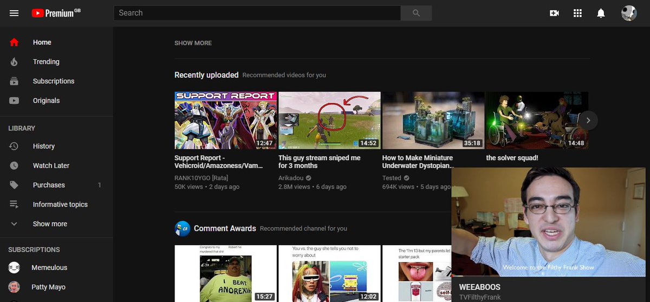This screenshot has width=650, height=302.
Task: Open the Memeulous subscription
Action: point(56,267)
